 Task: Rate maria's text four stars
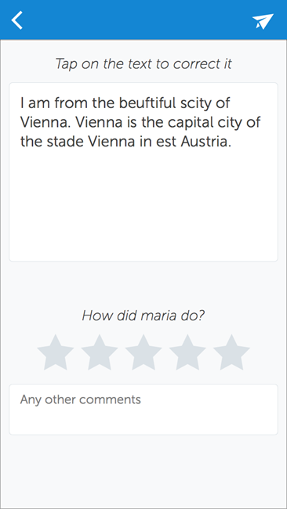(187, 352)
